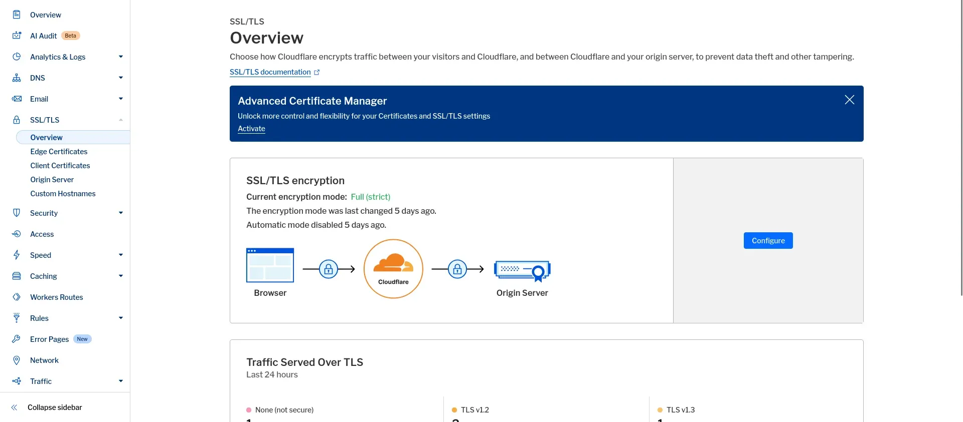Click the page vertical scrollbar
963x422 pixels.
click(961, 148)
